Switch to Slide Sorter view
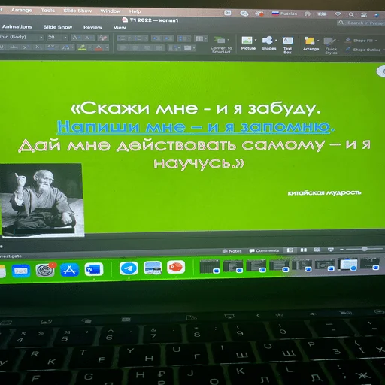Image resolution: width=385 pixels, height=385 pixels. [304, 250]
